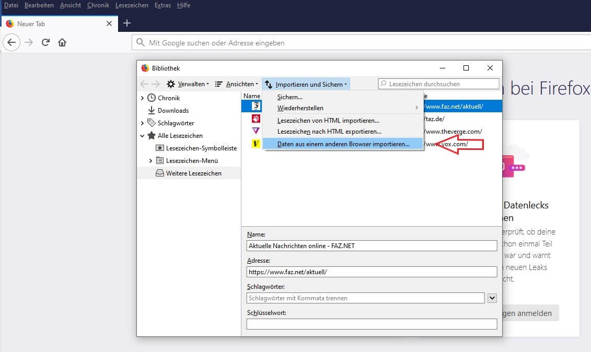Collapse the Alle Lesezeichen node
The height and width of the screenshot is (352, 591).
142,136
